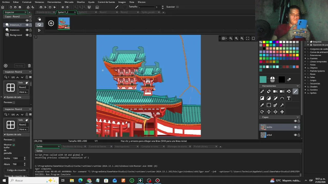Run the game with the Play toolbar icon
The image size is (328, 184).
(x=45, y=7)
